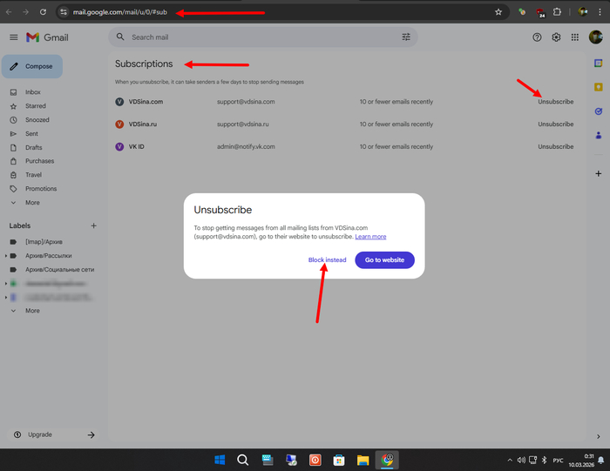
Task: Open the Inbox folder
Action: click(33, 92)
